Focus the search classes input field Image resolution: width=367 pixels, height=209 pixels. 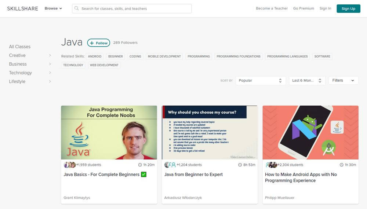coord(132,9)
